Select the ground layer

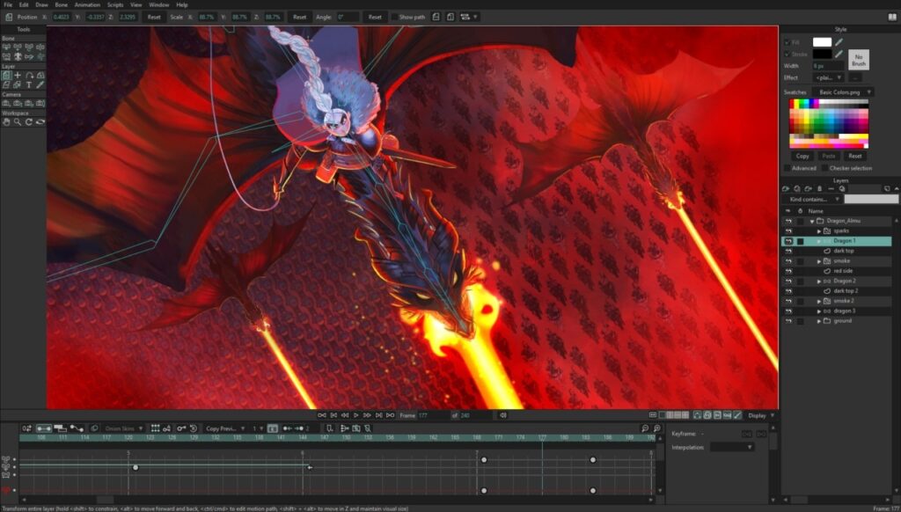point(842,321)
